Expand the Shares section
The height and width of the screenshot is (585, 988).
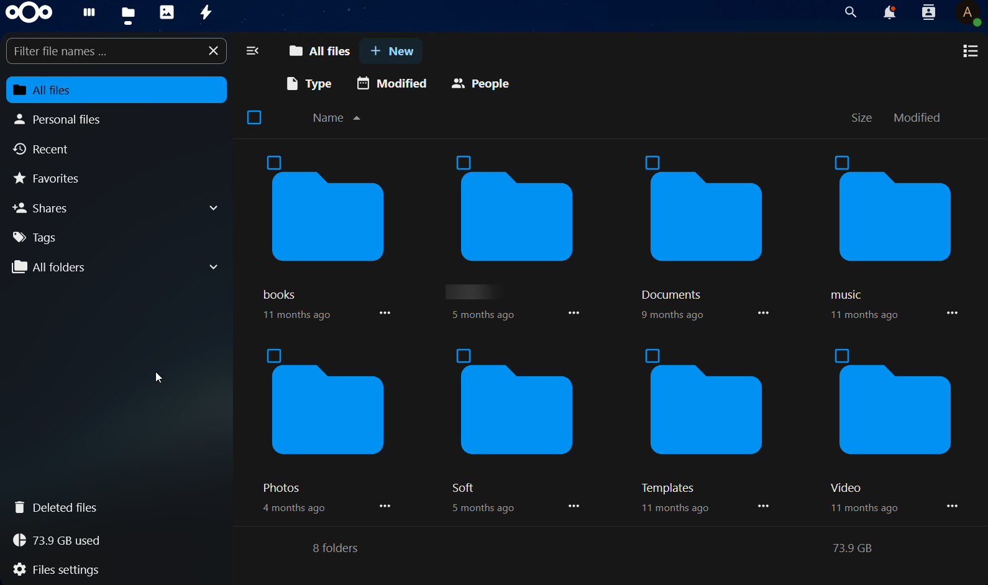click(213, 208)
